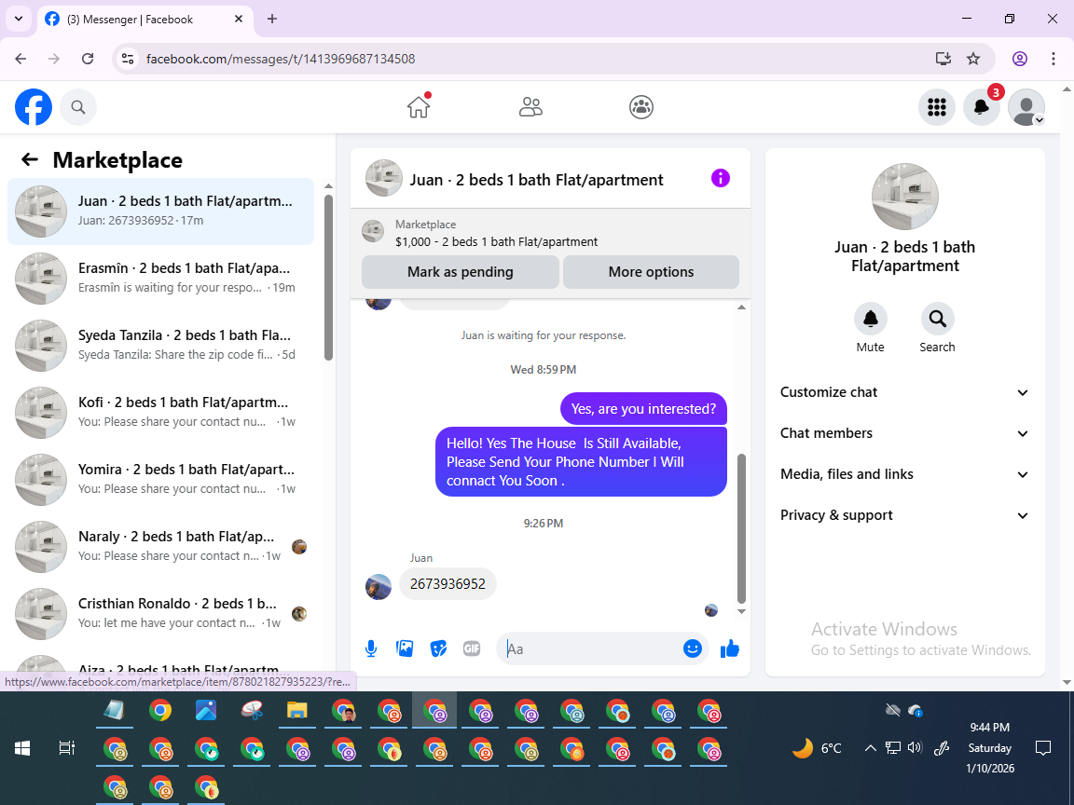This screenshot has width=1074, height=805.
Task: Click the 'Yes, are you interested?' message
Action: (643, 409)
